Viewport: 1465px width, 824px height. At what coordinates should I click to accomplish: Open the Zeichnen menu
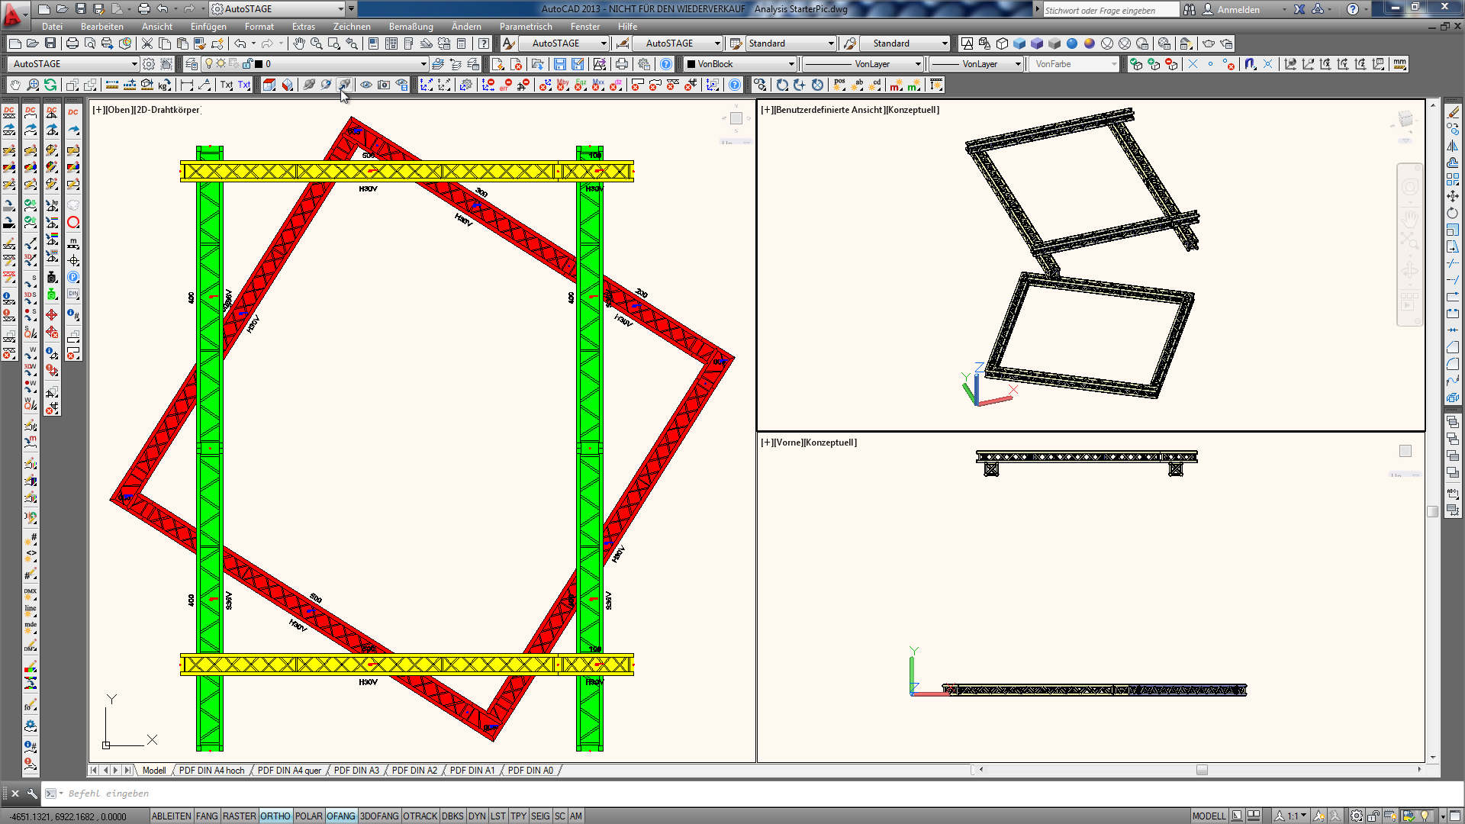[352, 26]
